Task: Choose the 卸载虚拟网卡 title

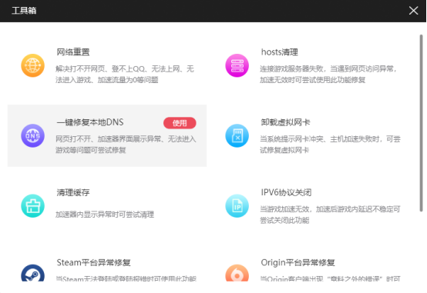Action: [285, 122]
